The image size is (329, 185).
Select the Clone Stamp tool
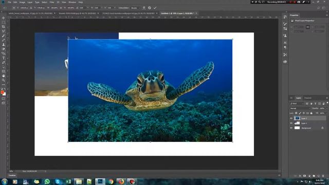pos(4,45)
